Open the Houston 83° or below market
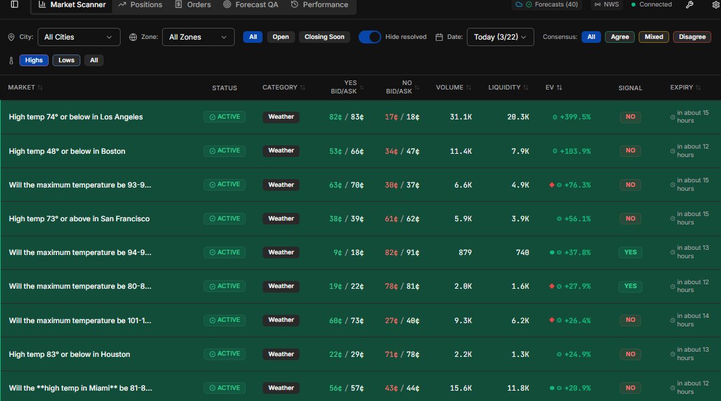The image size is (721, 401). point(69,354)
